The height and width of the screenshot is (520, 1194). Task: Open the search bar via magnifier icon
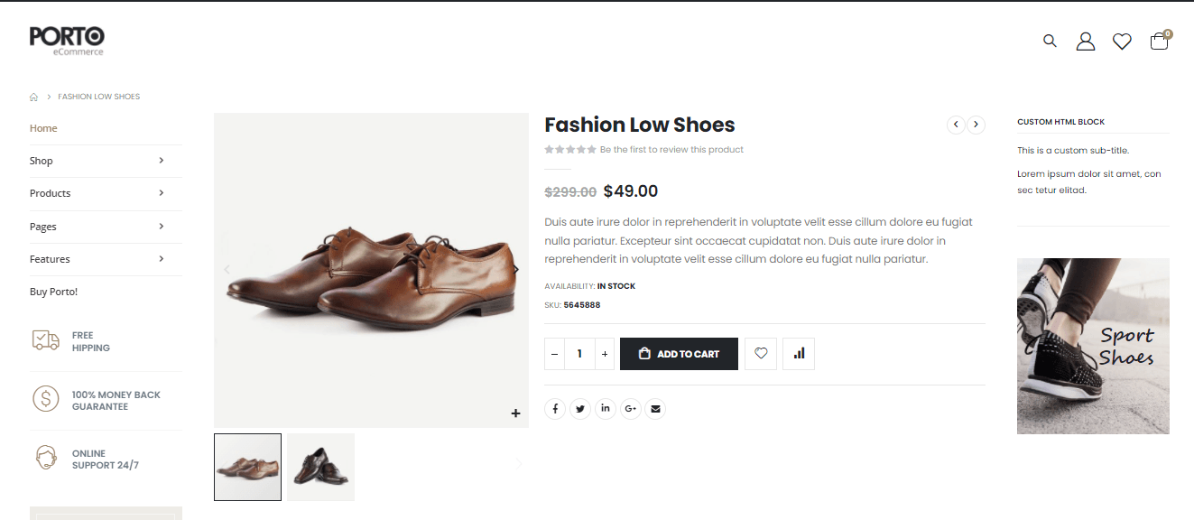click(x=1050, y=41)
